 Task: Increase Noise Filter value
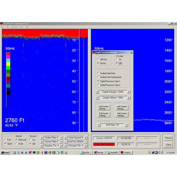point(61,142)
